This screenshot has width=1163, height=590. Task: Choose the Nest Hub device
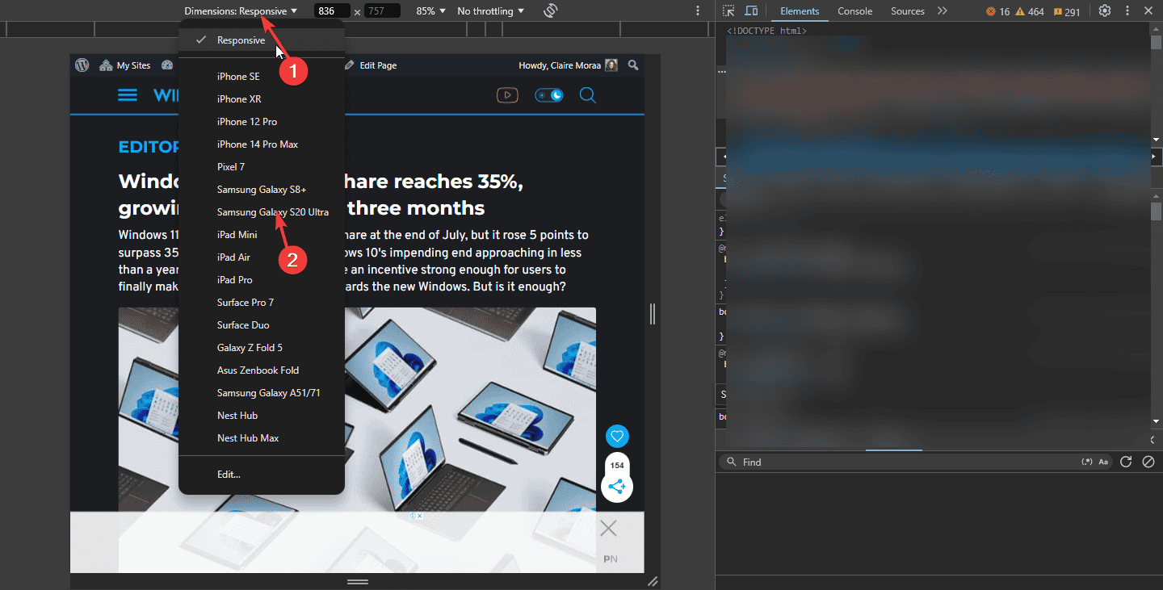pyautogui.click(x=262, y=416)
